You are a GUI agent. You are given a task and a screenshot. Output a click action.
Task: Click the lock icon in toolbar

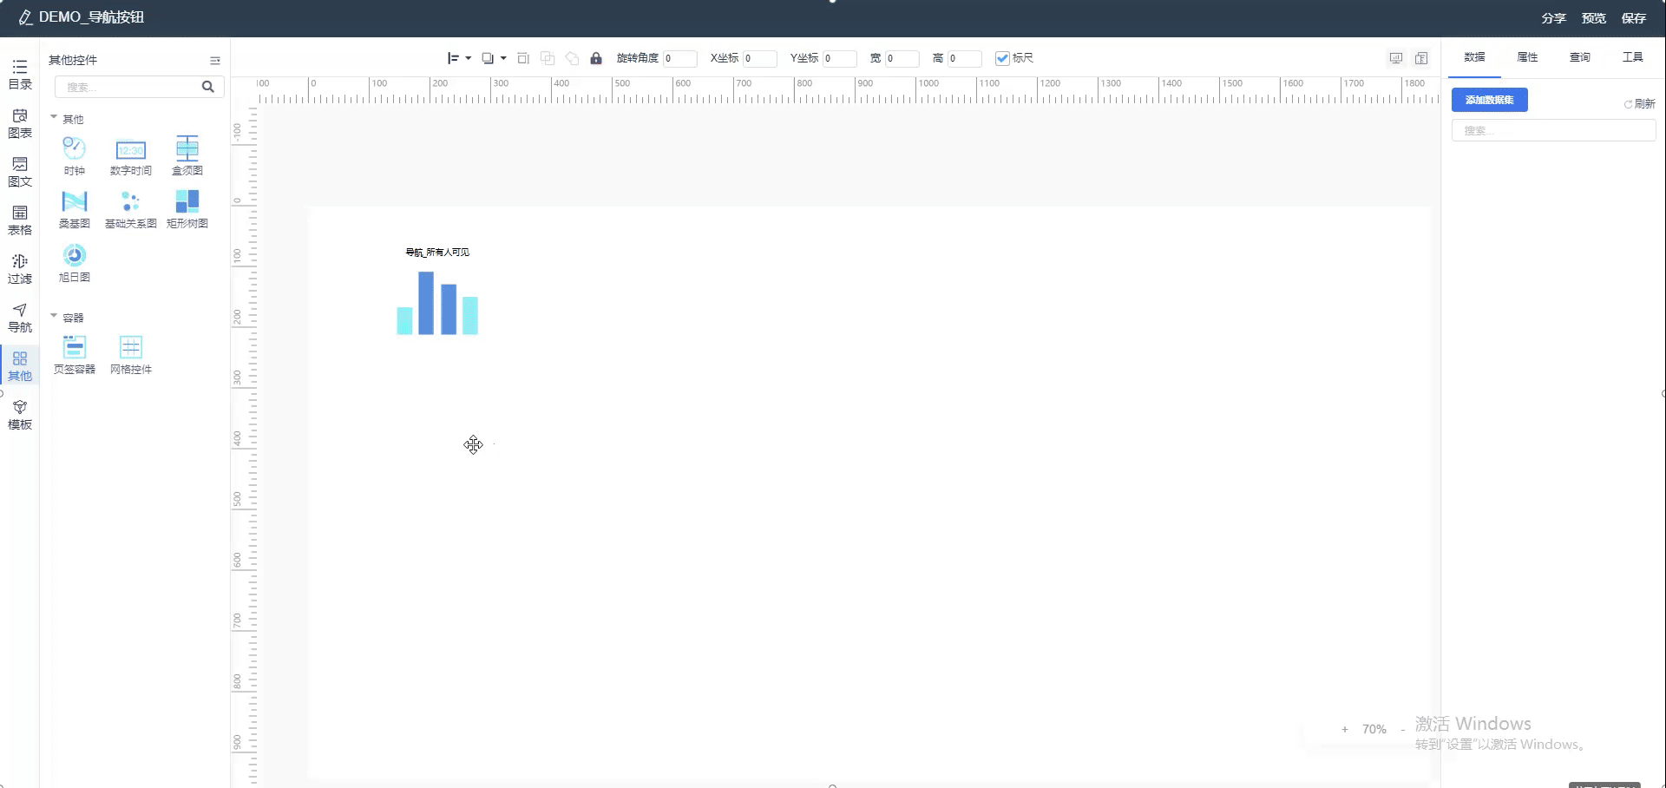coord(596,58)
